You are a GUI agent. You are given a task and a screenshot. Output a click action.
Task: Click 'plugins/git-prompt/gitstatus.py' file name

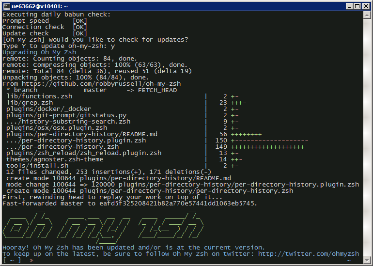[x=66, y=115]
